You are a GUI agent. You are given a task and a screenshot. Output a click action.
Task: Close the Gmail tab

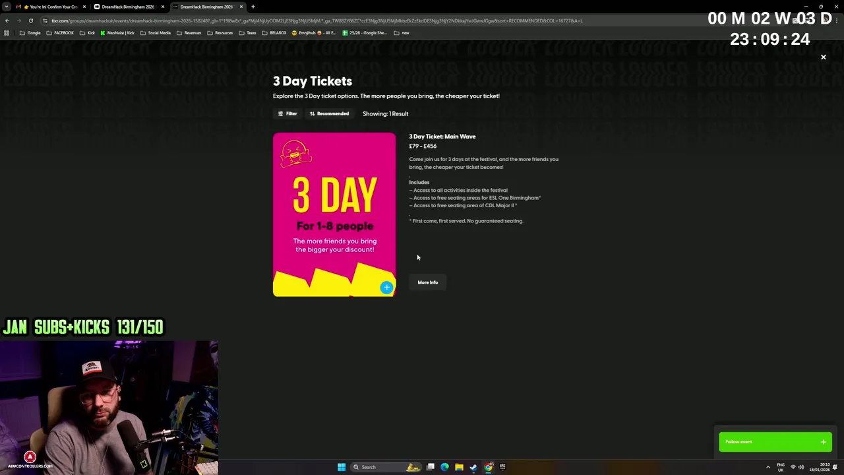pyautogui.click(x=84, y=7)
